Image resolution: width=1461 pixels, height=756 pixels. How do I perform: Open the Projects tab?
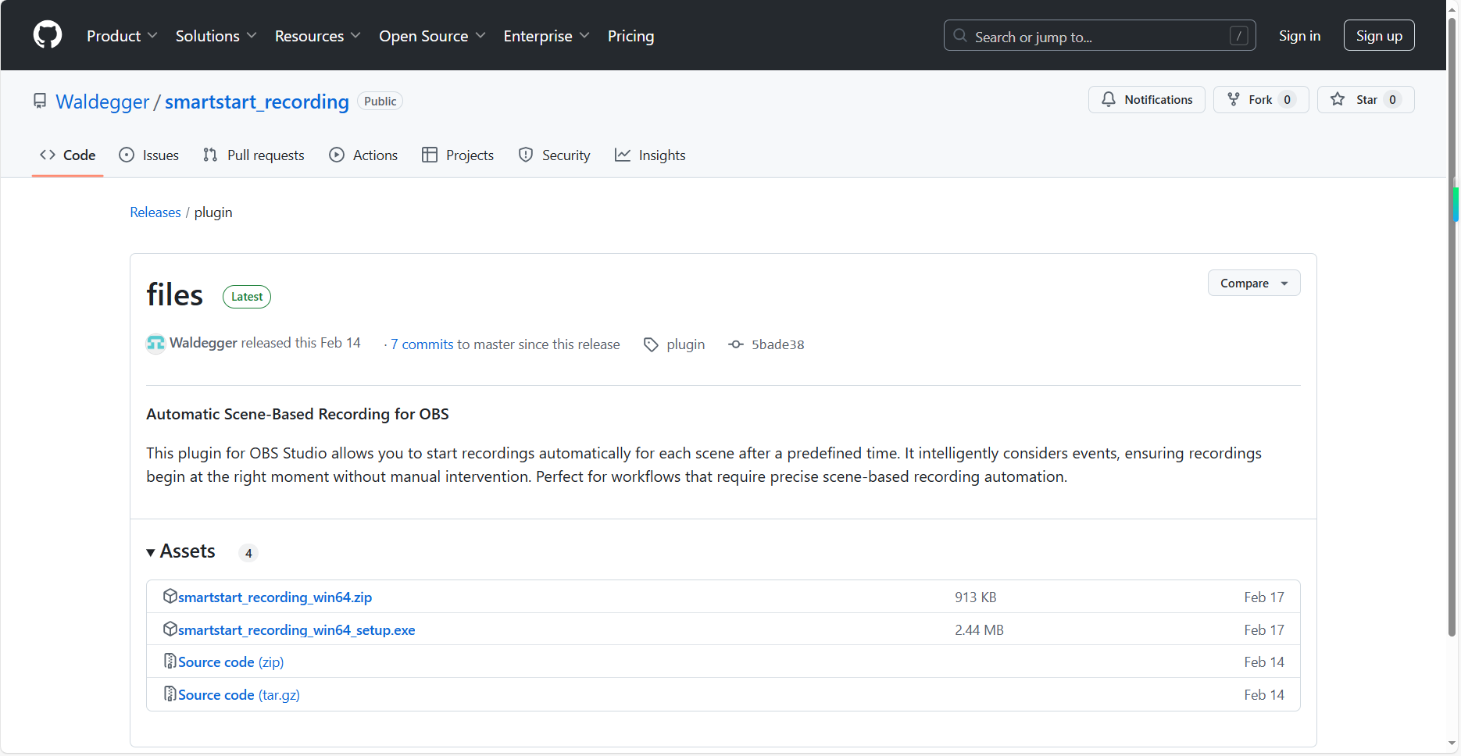(x=458, y=155)
